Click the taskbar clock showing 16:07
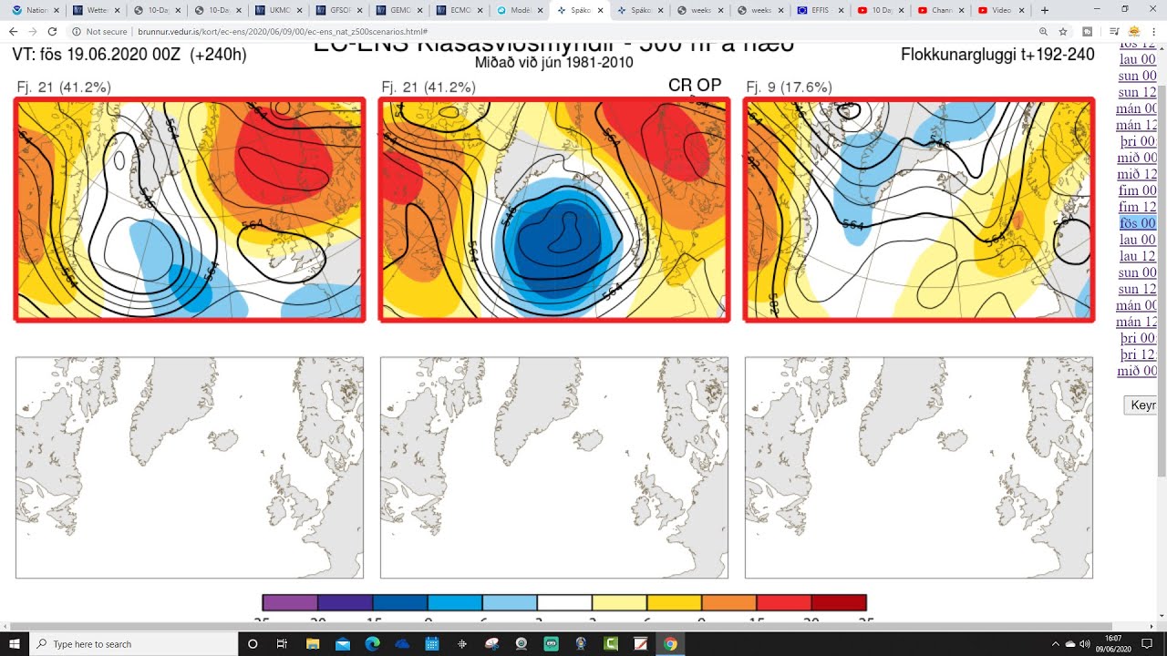1167x656 pixels. coord(1113,644)
